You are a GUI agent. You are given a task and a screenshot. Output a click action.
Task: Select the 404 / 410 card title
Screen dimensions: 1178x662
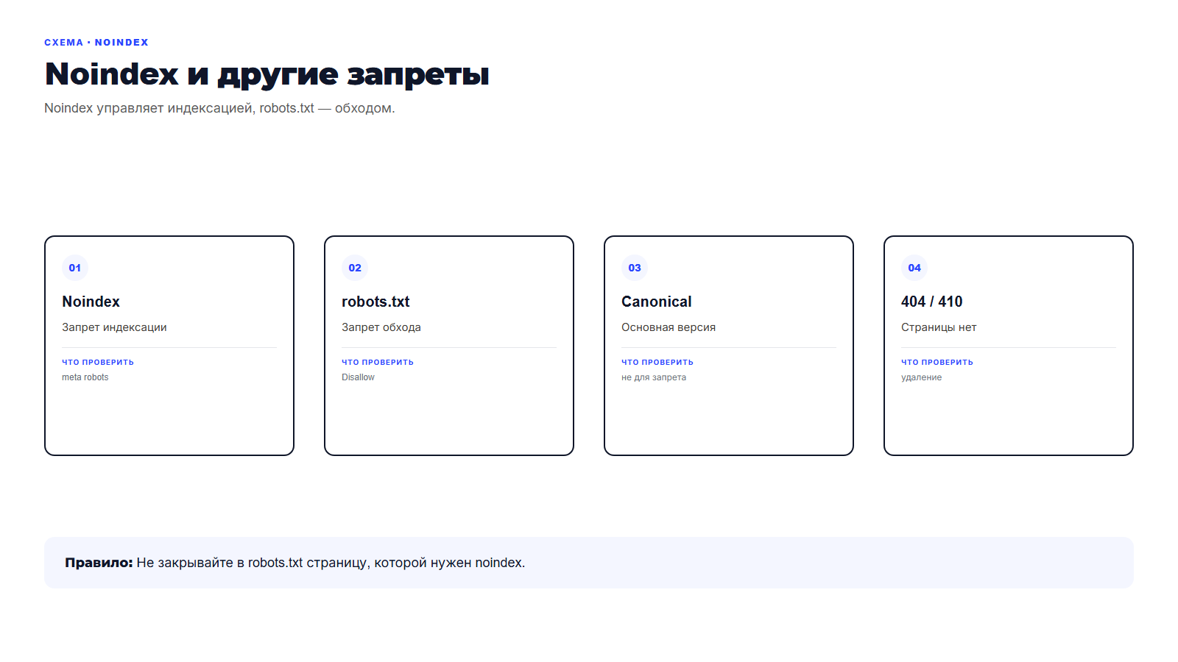(932, 302)
